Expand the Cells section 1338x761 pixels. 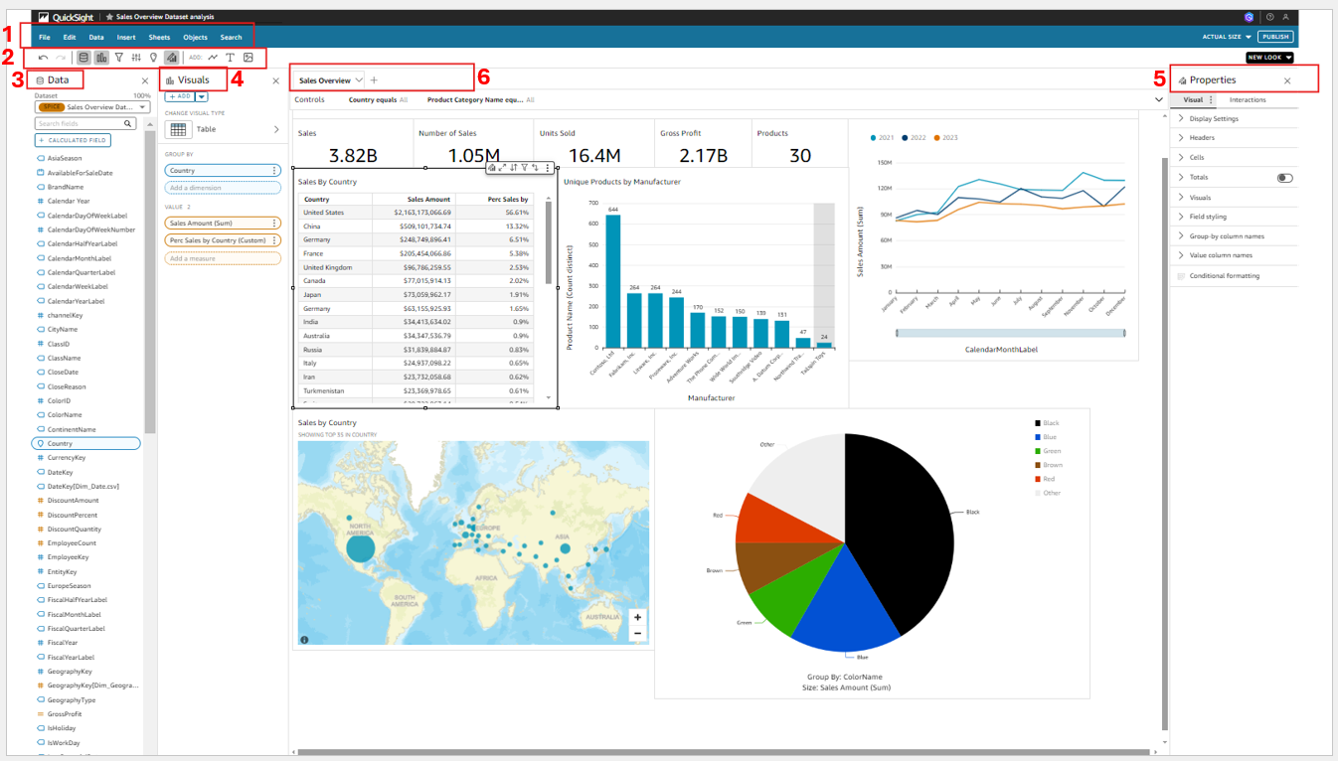pyautogui.click(x=1234, y=158)
